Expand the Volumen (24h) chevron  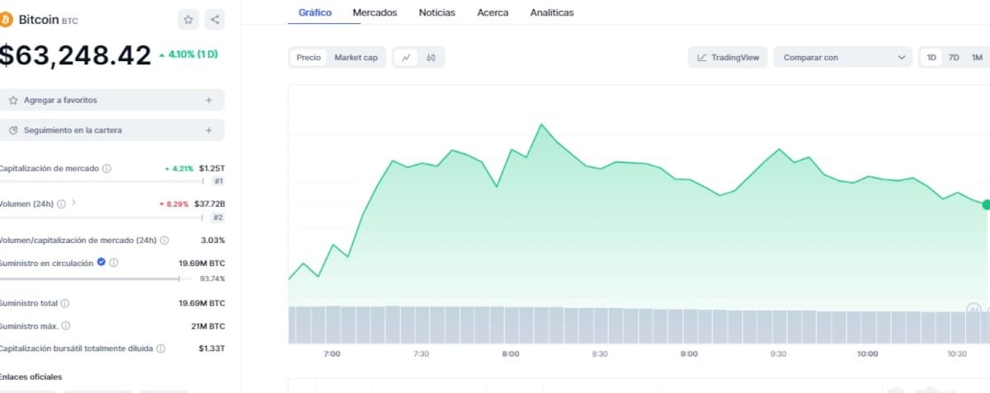(74, 202)
